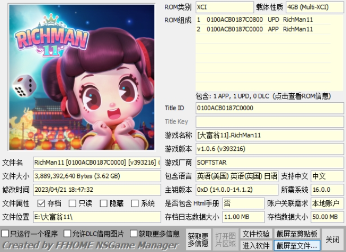The height and width of the screenshot is (252, 346).
Task: Run 文件校验 file verification
Action: coord(256,234)
